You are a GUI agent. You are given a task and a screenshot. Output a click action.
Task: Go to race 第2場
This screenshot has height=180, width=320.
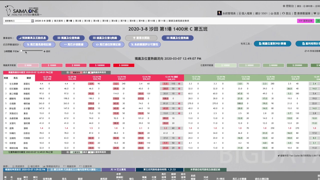[78, 21]
